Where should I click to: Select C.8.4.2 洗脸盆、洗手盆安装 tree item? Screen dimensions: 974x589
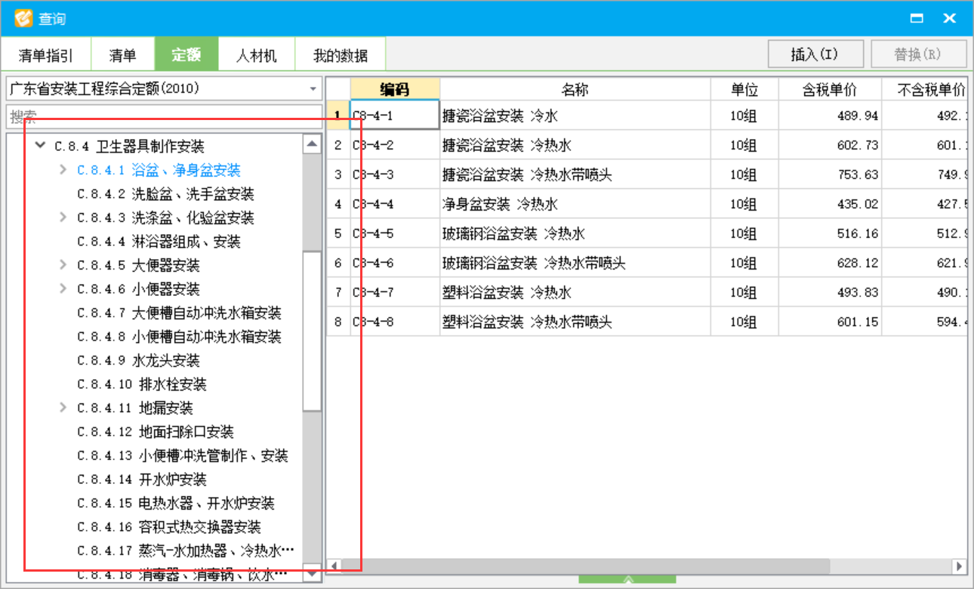[165, 194]
